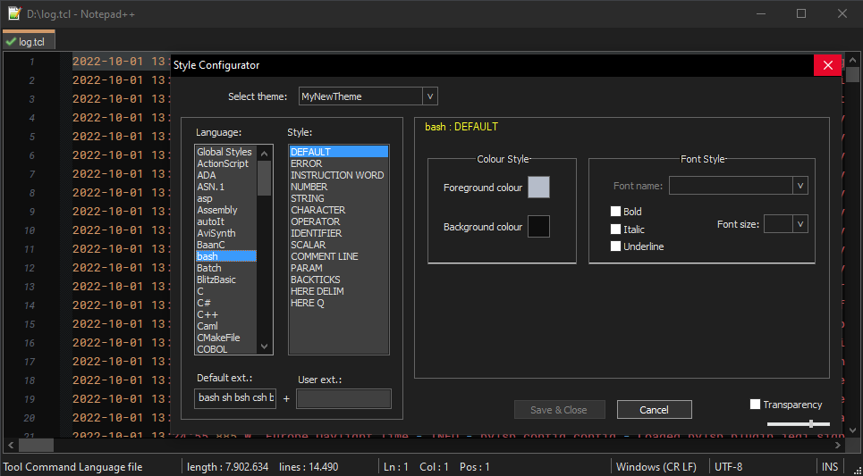
Task: Select Global Styles in Language list
Action: [x=224, y=152]
